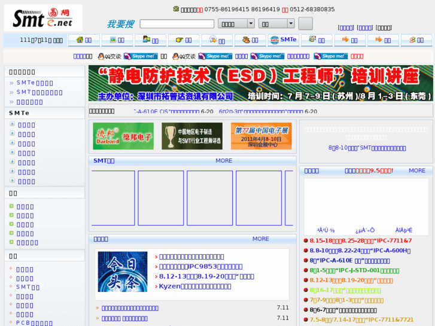This screenshot has height=326, width=435.
Task: Click the garbled label '¿µÀ´»Ô' in right panel
Action: click(365, 230)
